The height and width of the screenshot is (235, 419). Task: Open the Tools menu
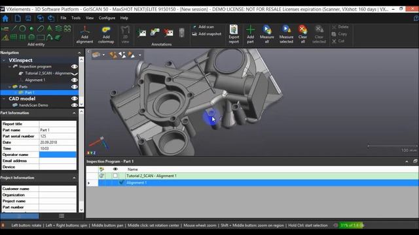[76, 18]
